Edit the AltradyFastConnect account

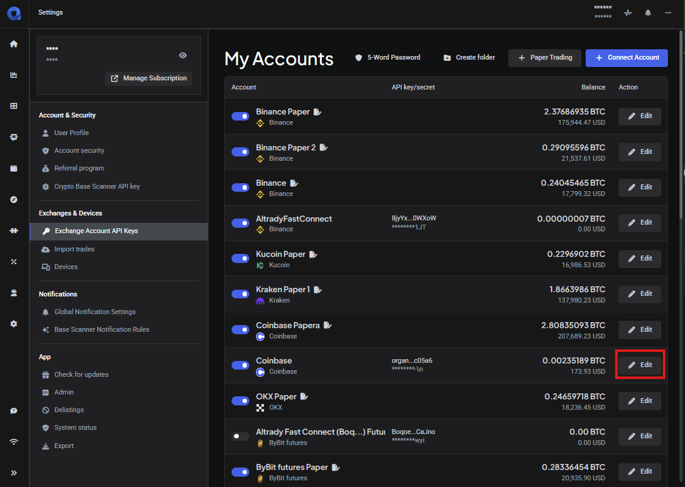640,223
